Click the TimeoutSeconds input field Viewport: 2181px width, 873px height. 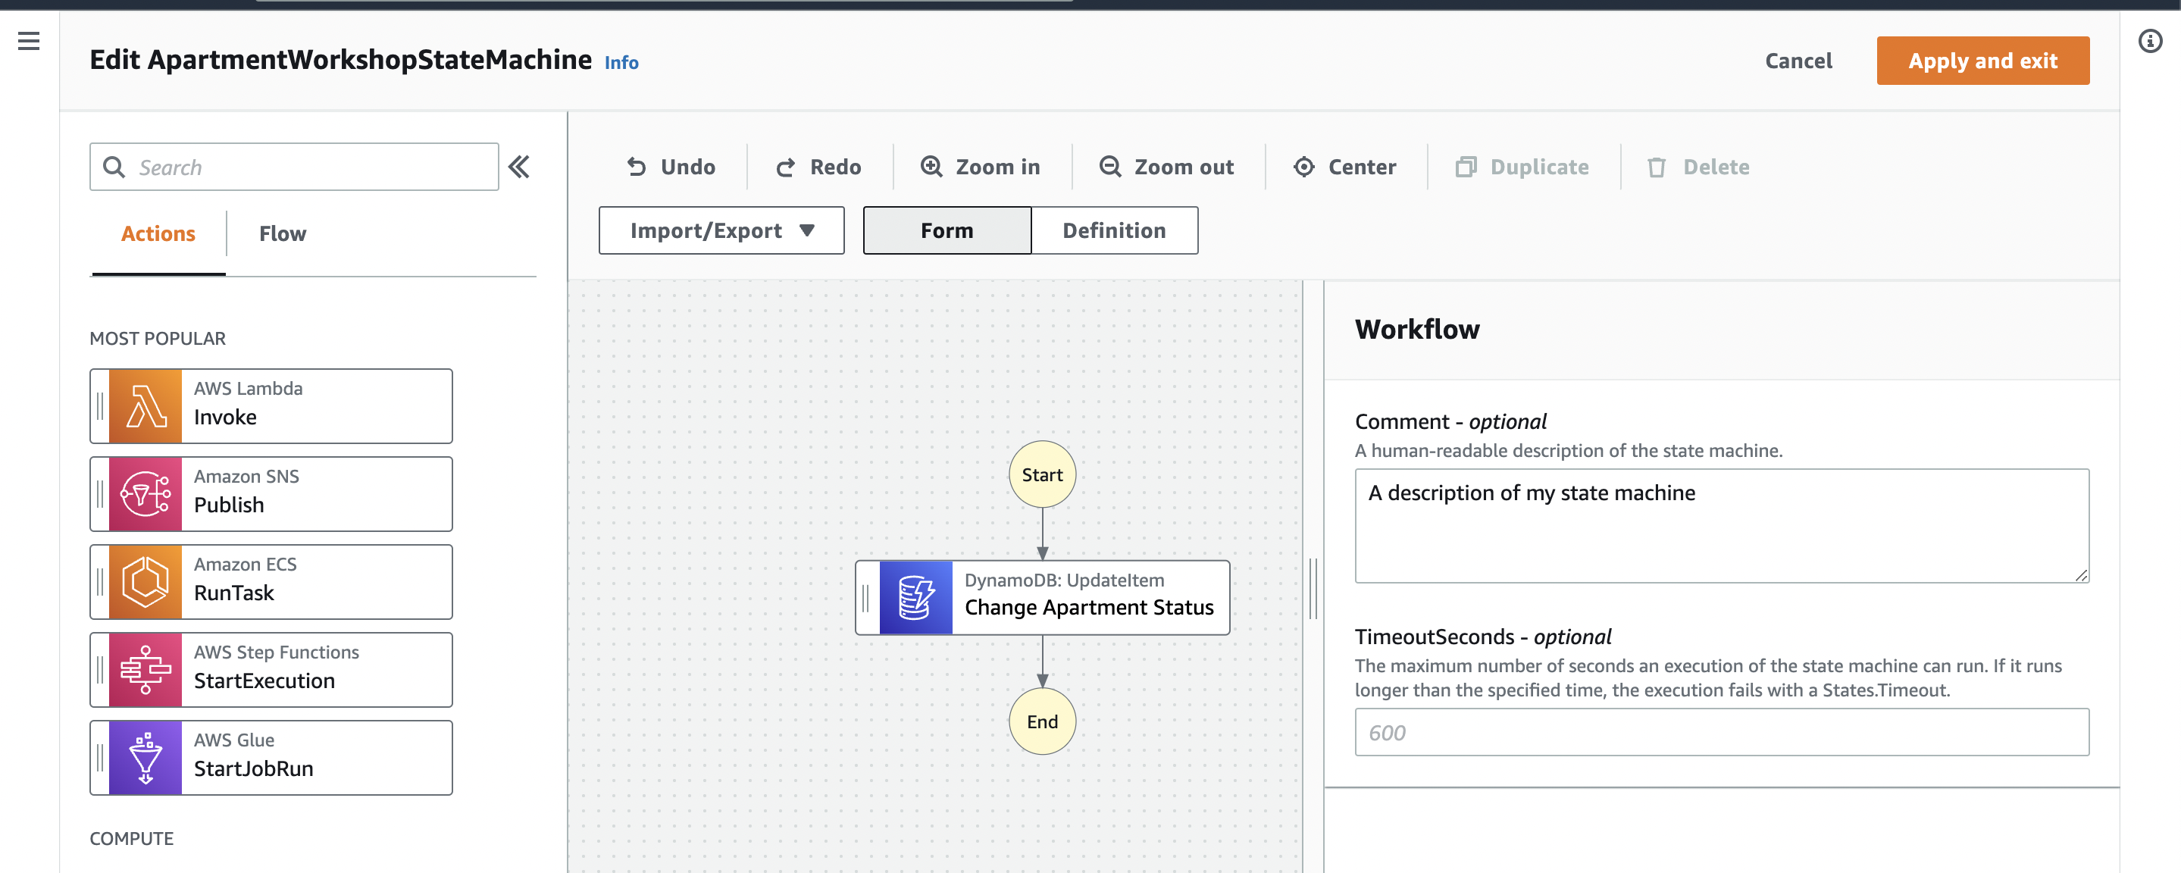(x=1722, y=733)
